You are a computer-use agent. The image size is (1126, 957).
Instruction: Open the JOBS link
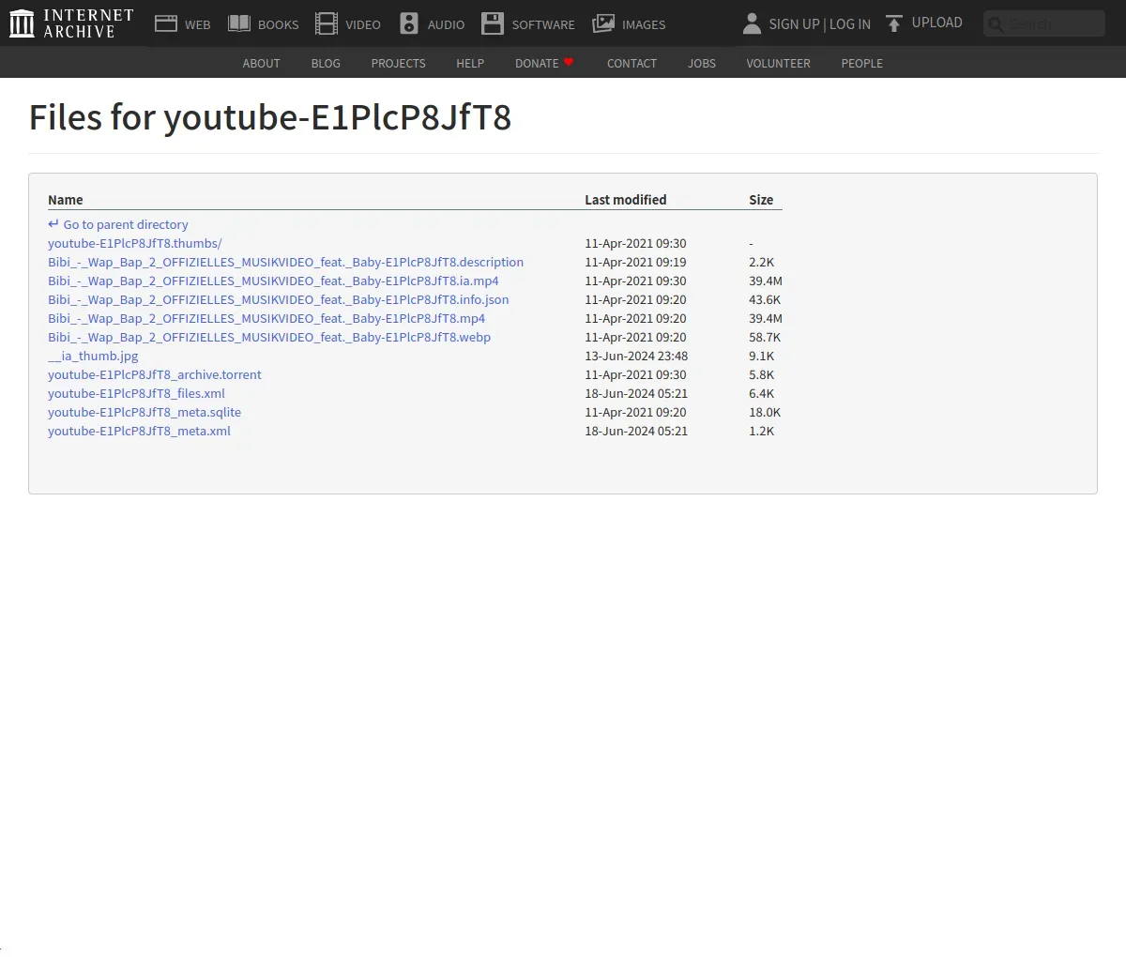point(702,63)
